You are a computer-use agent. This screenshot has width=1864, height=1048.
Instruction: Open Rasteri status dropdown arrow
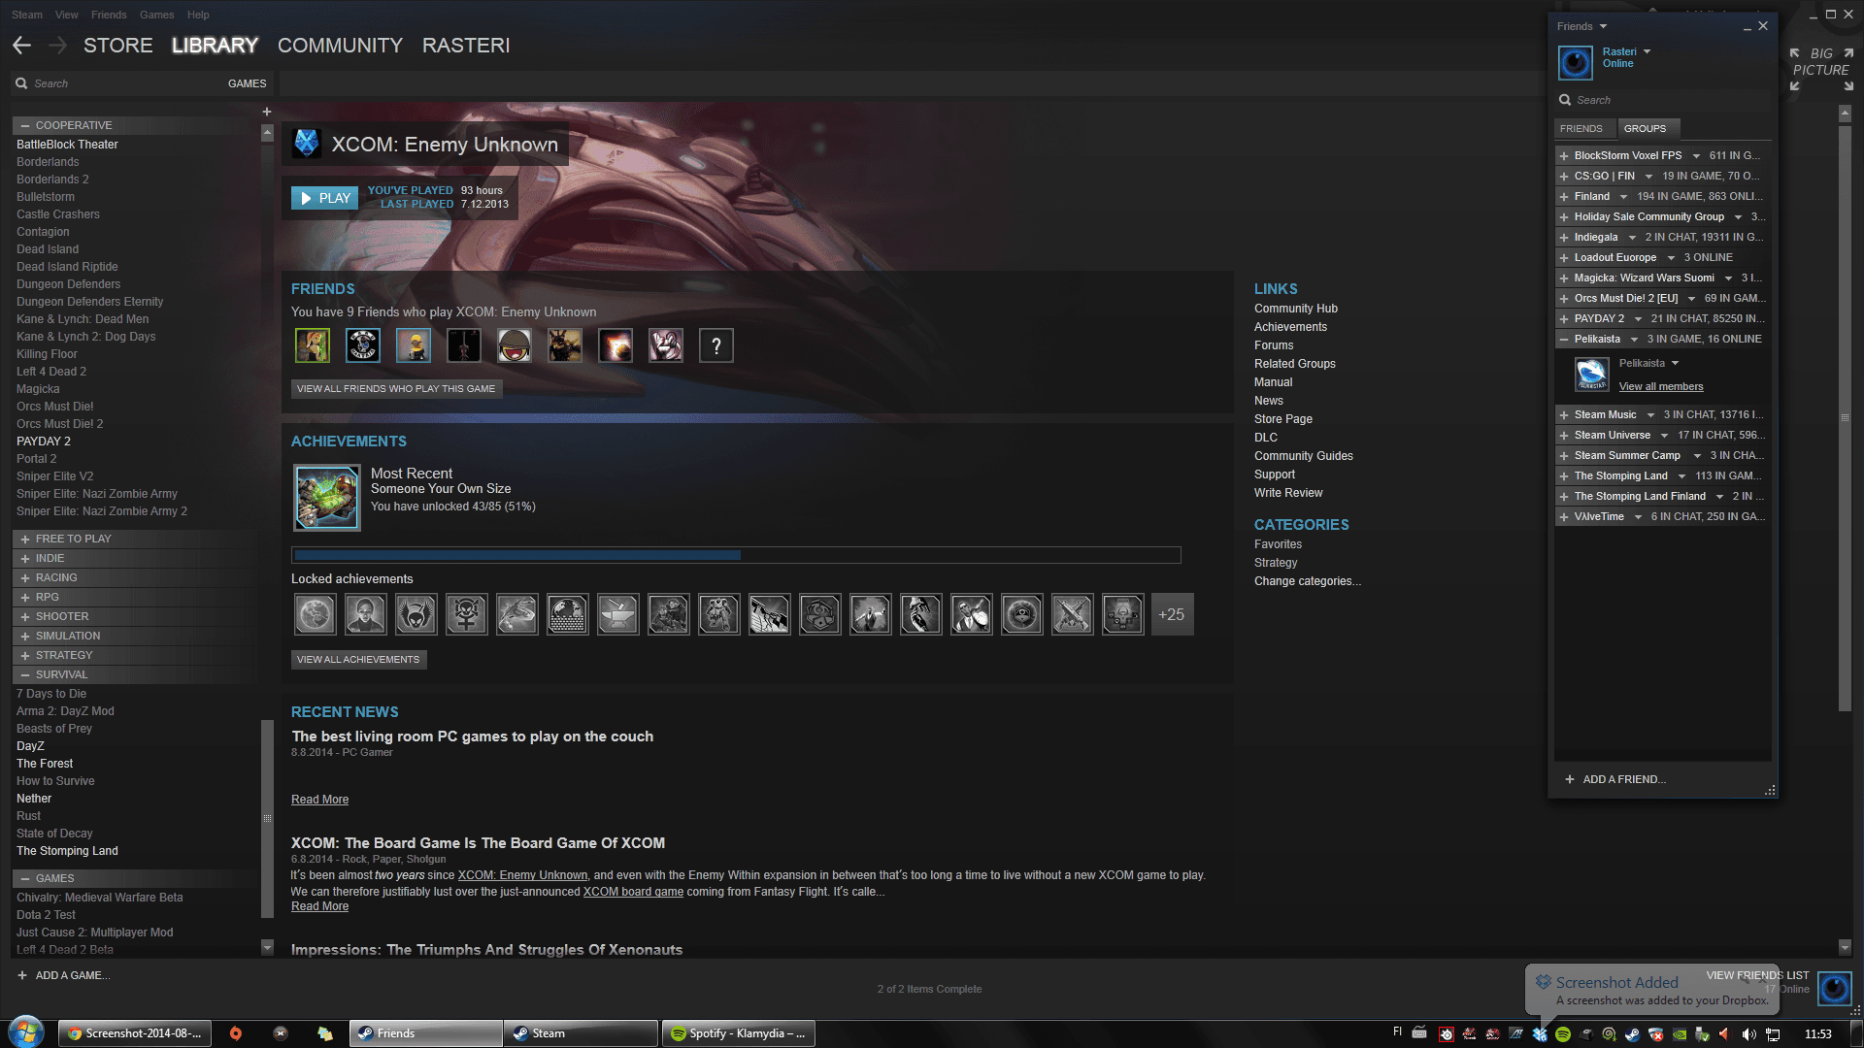click(x=1648, y=51)
